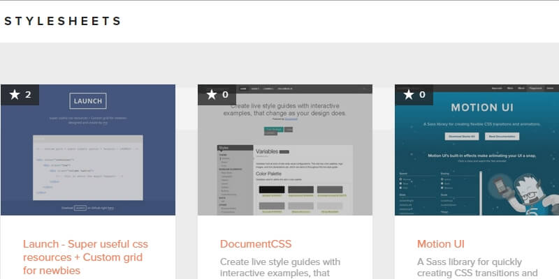Click the STYLESHEETS heading

[x=63, y=21]
